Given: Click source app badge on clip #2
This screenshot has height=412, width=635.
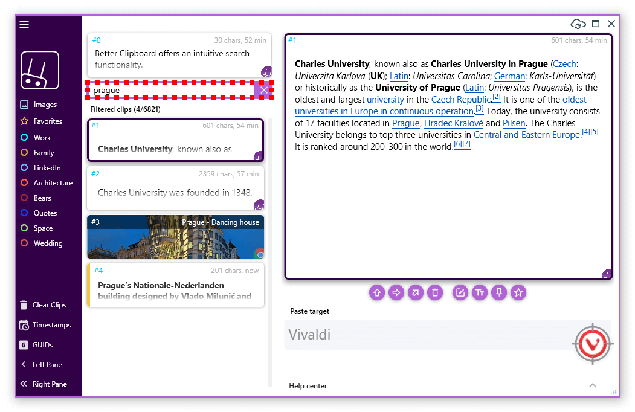Looking at the screenshot, I should pyautogui.click(x=259, y=205).
